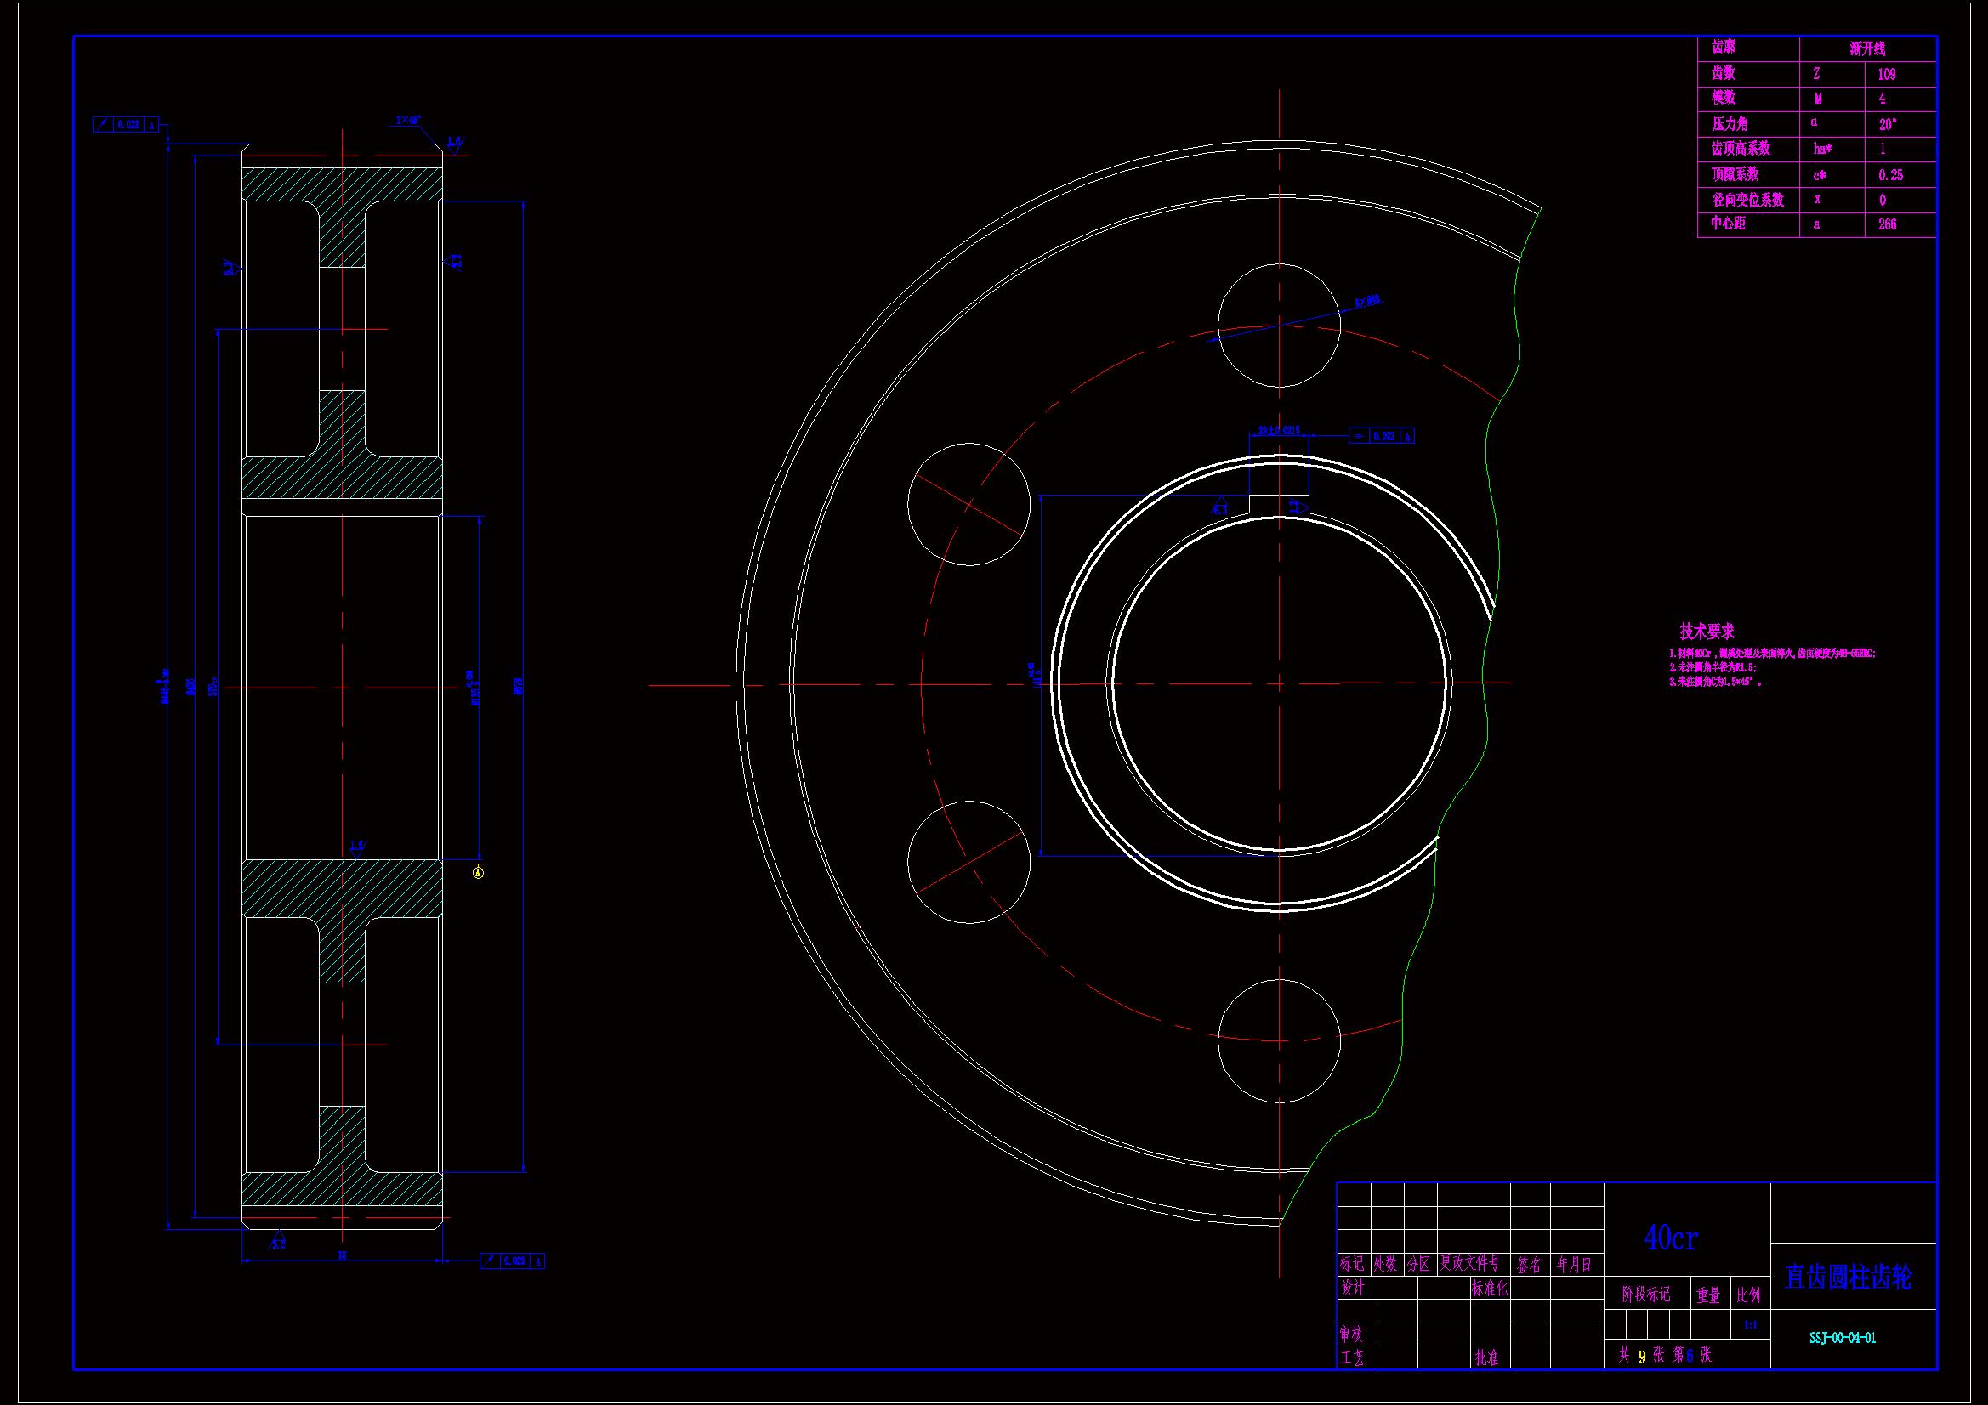Click the bottom runout tolerance frame
The height and width of the screenshot is (1405, 1988).
pos(513,1261)
